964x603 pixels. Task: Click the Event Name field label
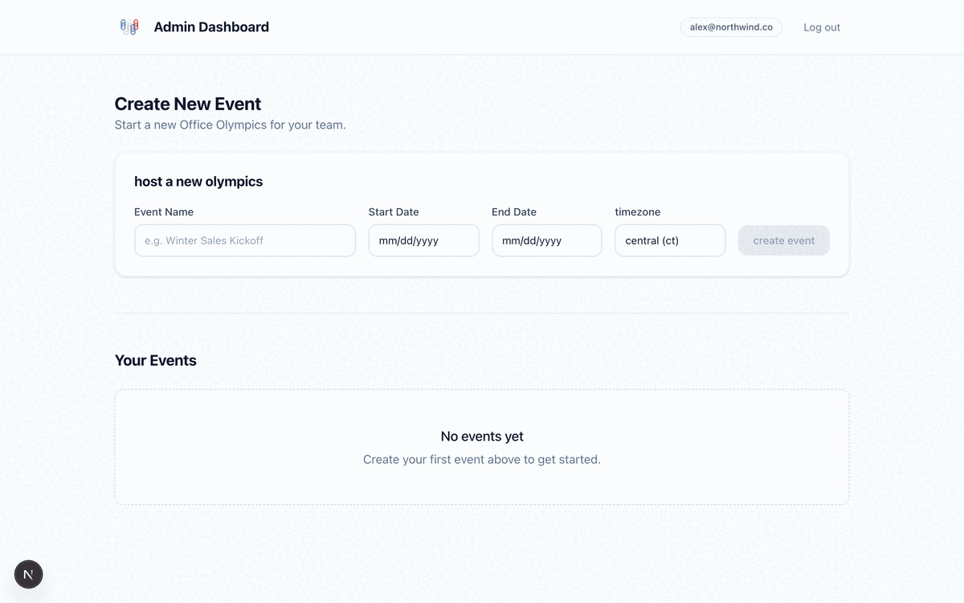[164, 212]
